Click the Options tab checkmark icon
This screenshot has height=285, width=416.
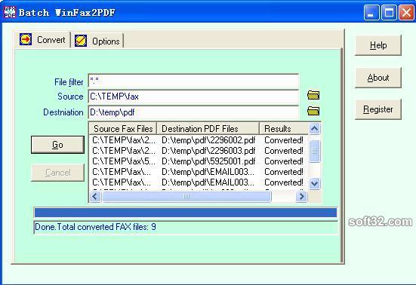pos(81,41)
